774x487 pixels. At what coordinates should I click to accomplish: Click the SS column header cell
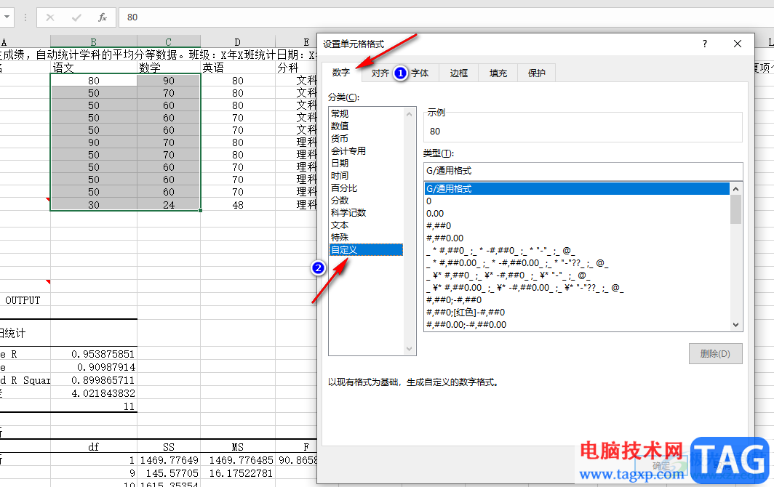point(169,446)
